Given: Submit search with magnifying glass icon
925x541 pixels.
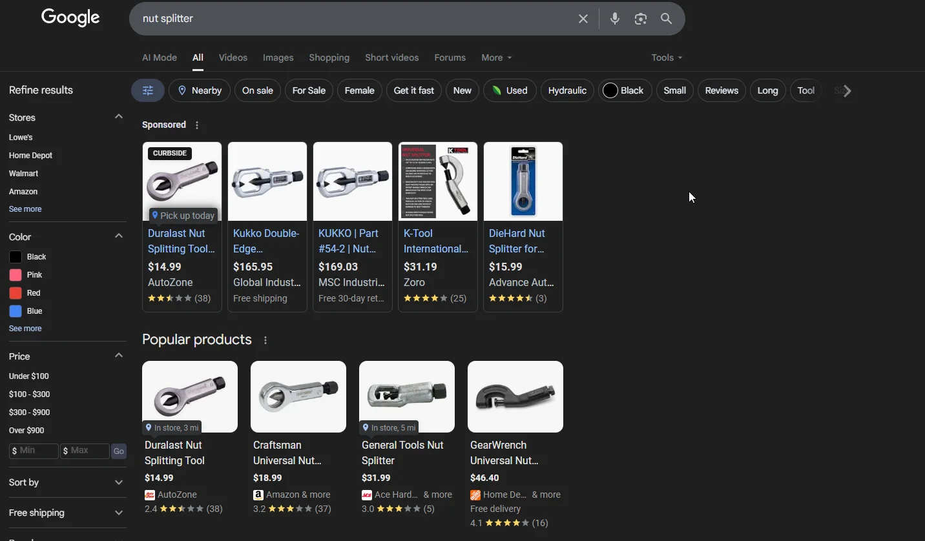Looking at the screenshot, I should point(667,19).
